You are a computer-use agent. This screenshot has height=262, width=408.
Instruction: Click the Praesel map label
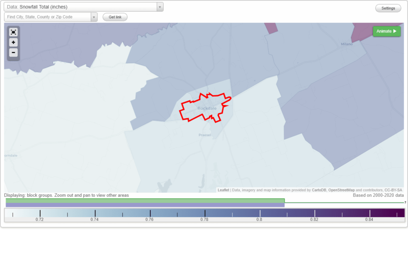point(205,135)
